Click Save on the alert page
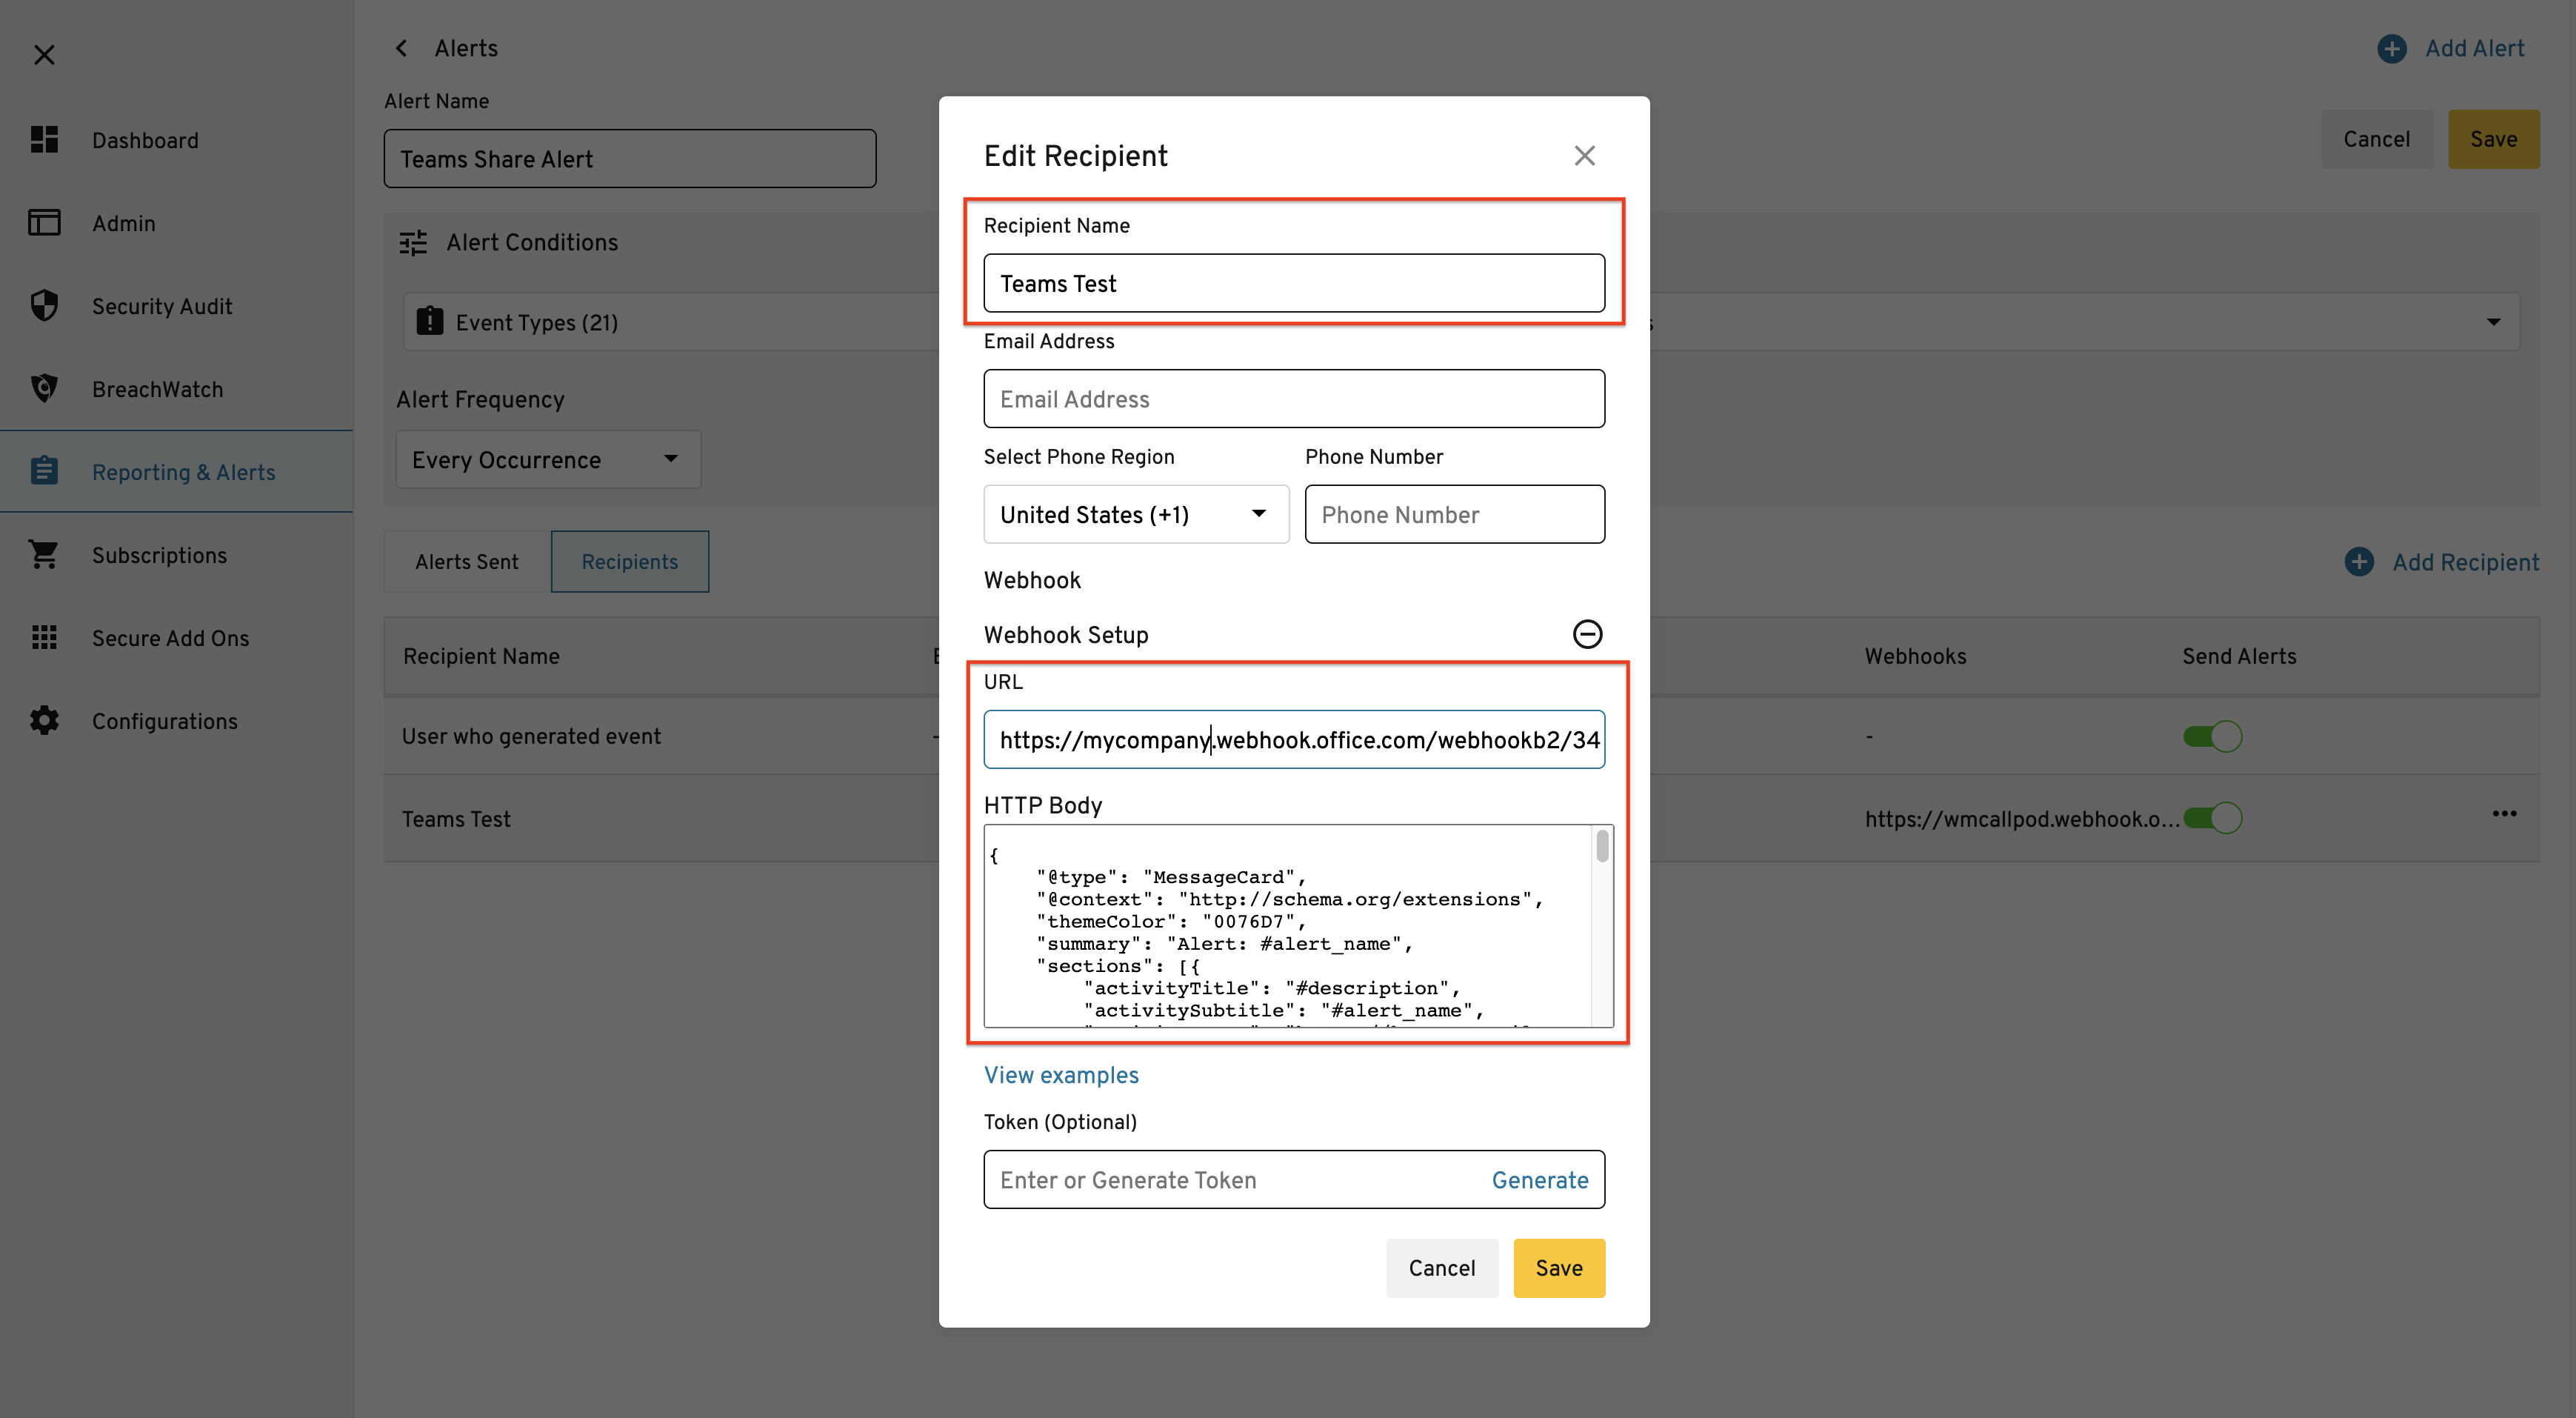Image resolution: width=2576 pixels, height=1418 pixels. tap(2493, 139)
